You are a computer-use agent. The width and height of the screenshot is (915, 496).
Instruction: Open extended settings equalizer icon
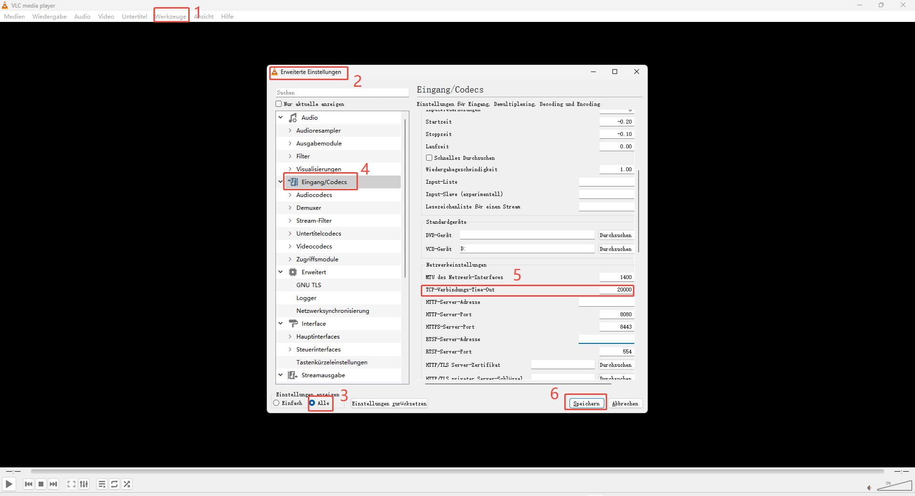pyautogui.click(x=84, y=484)
